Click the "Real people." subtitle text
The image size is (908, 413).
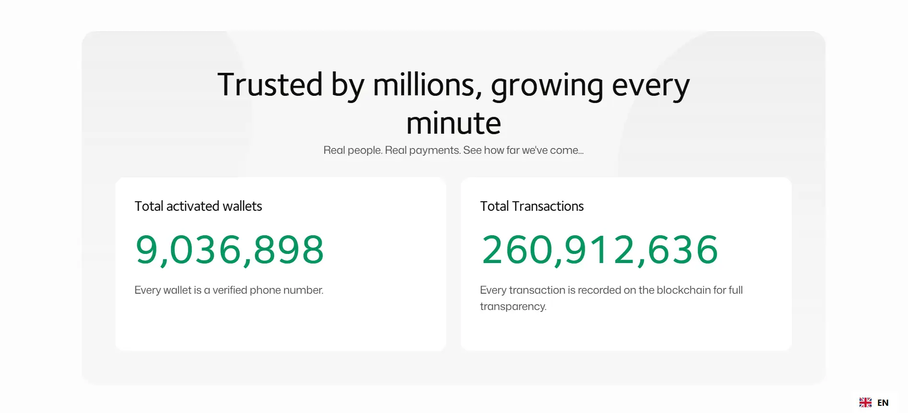pos(353,150)
